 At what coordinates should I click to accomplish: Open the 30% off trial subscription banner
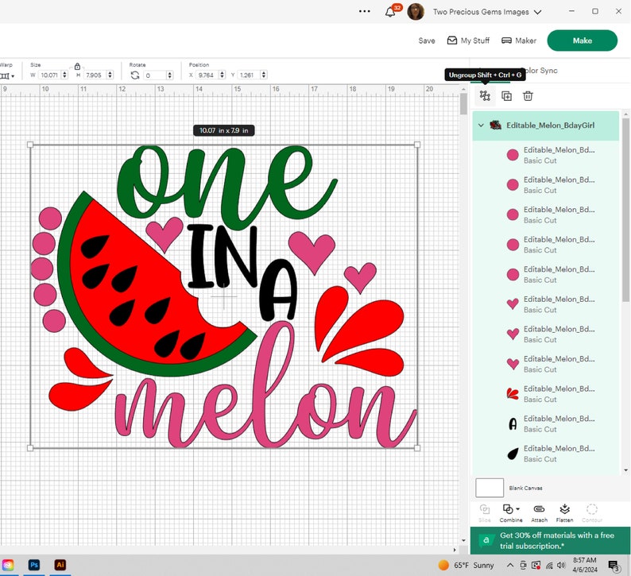pyautogui.click(x=550, y=540)
